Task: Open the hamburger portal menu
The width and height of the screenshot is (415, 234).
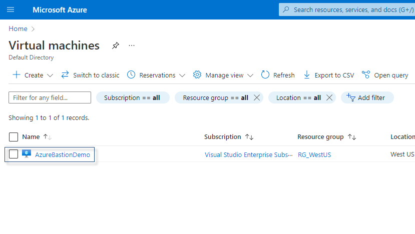Action: [x=11, y=10]
